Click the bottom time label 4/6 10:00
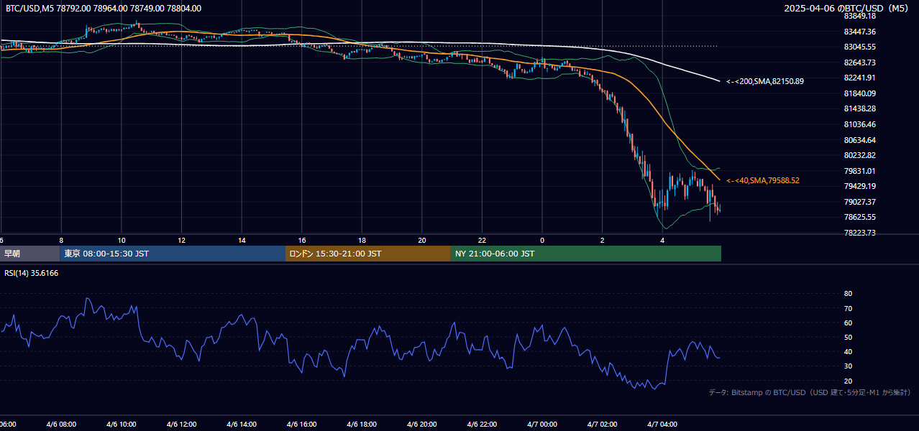Screen dimensions: 919x431 tap(122, 425)
